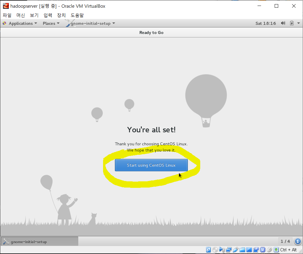The height and width of the screenshot is (254, 303).
Task: Select gnome-initial-setup in the bottom window list
Action: pos(40,241)
